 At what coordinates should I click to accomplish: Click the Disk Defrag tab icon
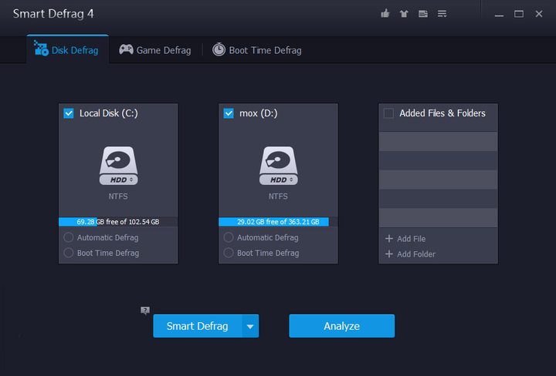click(x=41, y=49)
